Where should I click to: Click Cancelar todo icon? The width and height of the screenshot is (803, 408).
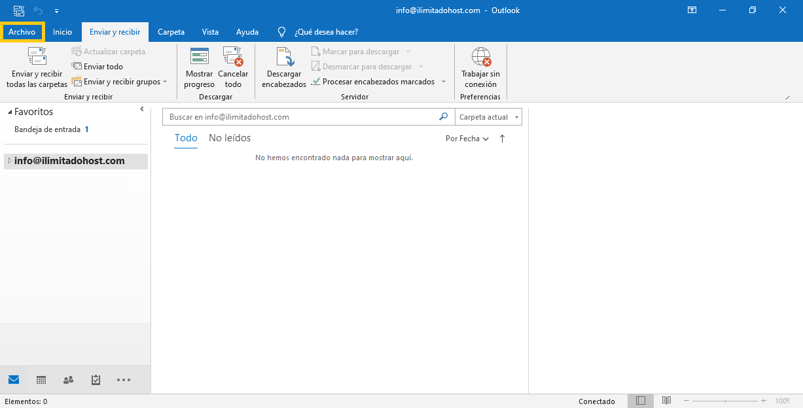[233, 58]
